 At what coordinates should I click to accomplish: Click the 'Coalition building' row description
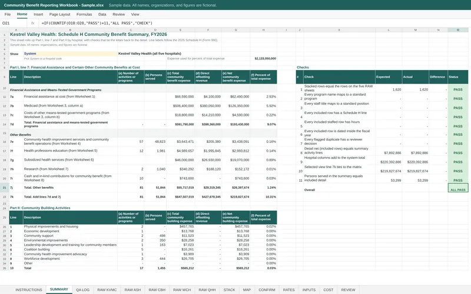[70, 249]
